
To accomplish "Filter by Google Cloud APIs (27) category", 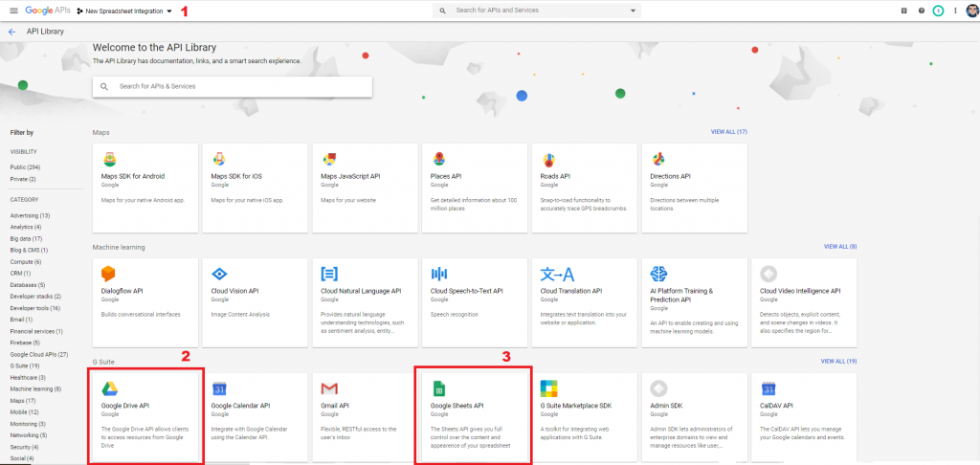I will (x=38, y=354).
